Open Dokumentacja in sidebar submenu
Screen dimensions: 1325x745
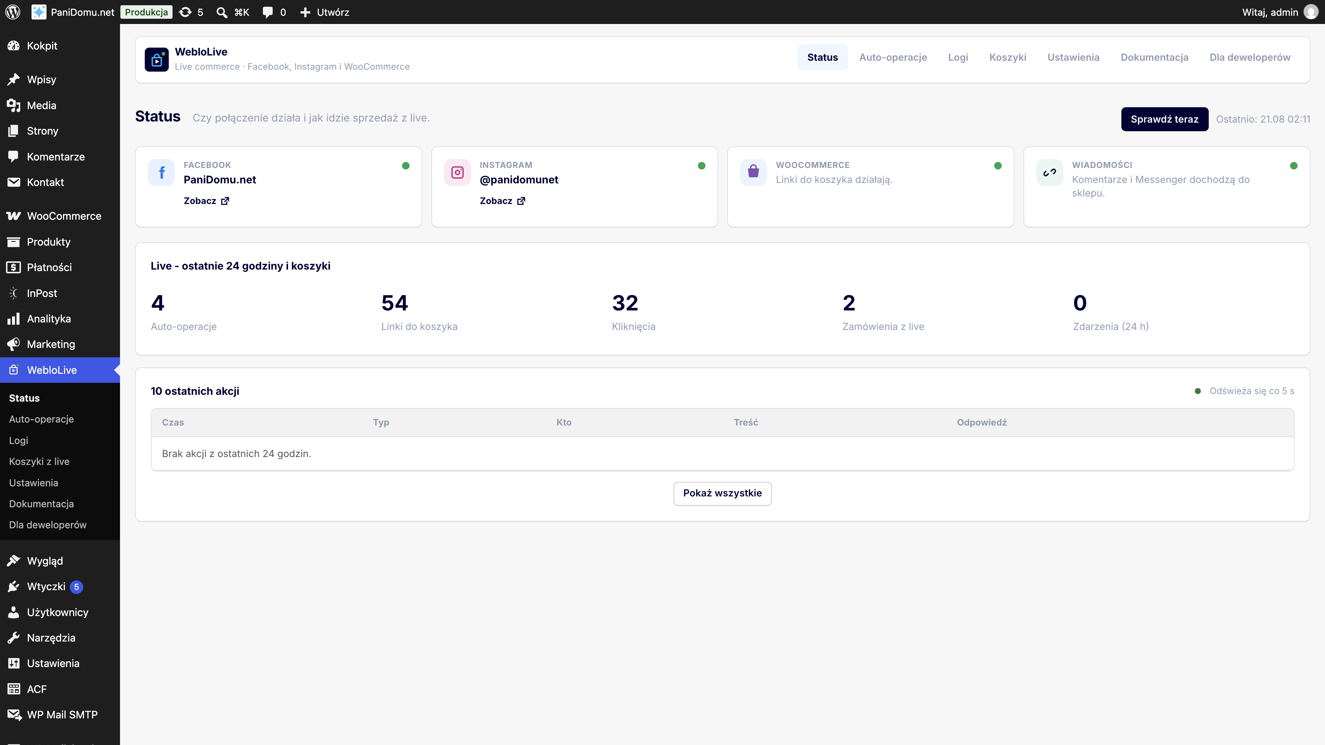pos(41,504)
